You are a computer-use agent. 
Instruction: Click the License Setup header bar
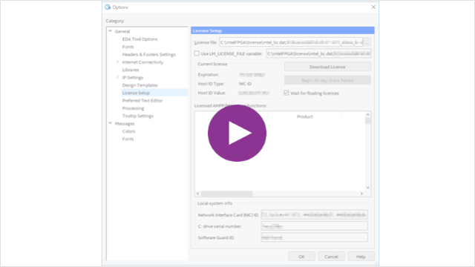pyautogui.click(x=283, y=30)
